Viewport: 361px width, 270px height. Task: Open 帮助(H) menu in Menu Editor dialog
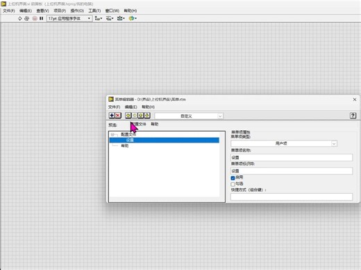(149, 107)
